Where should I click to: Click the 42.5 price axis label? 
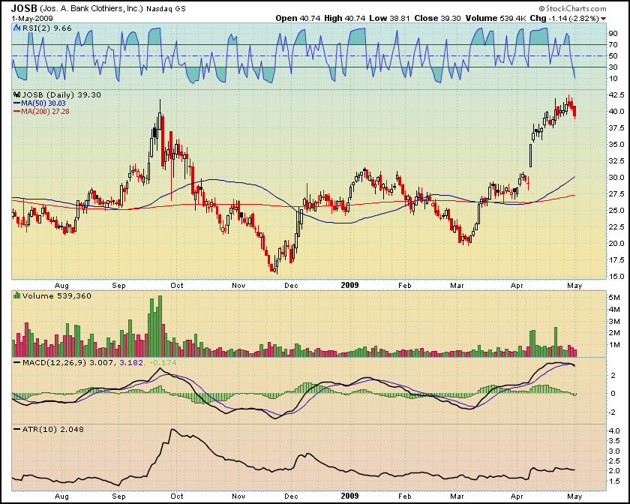(x=616, y=94)
